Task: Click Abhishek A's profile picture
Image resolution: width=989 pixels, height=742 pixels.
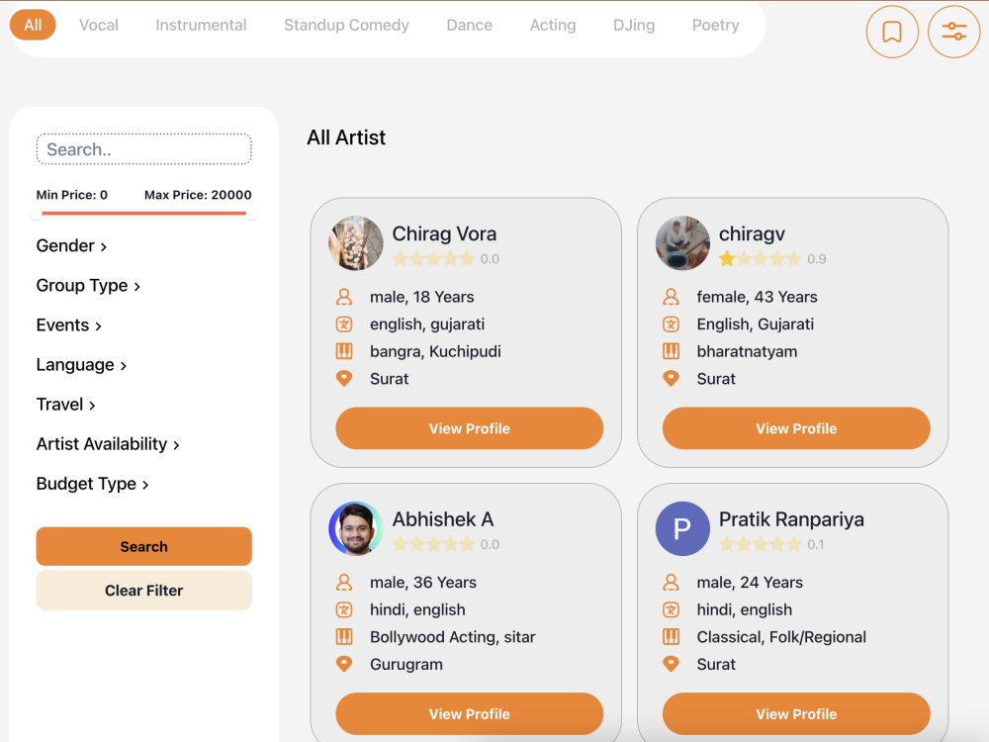Action: tap(356, 528)
